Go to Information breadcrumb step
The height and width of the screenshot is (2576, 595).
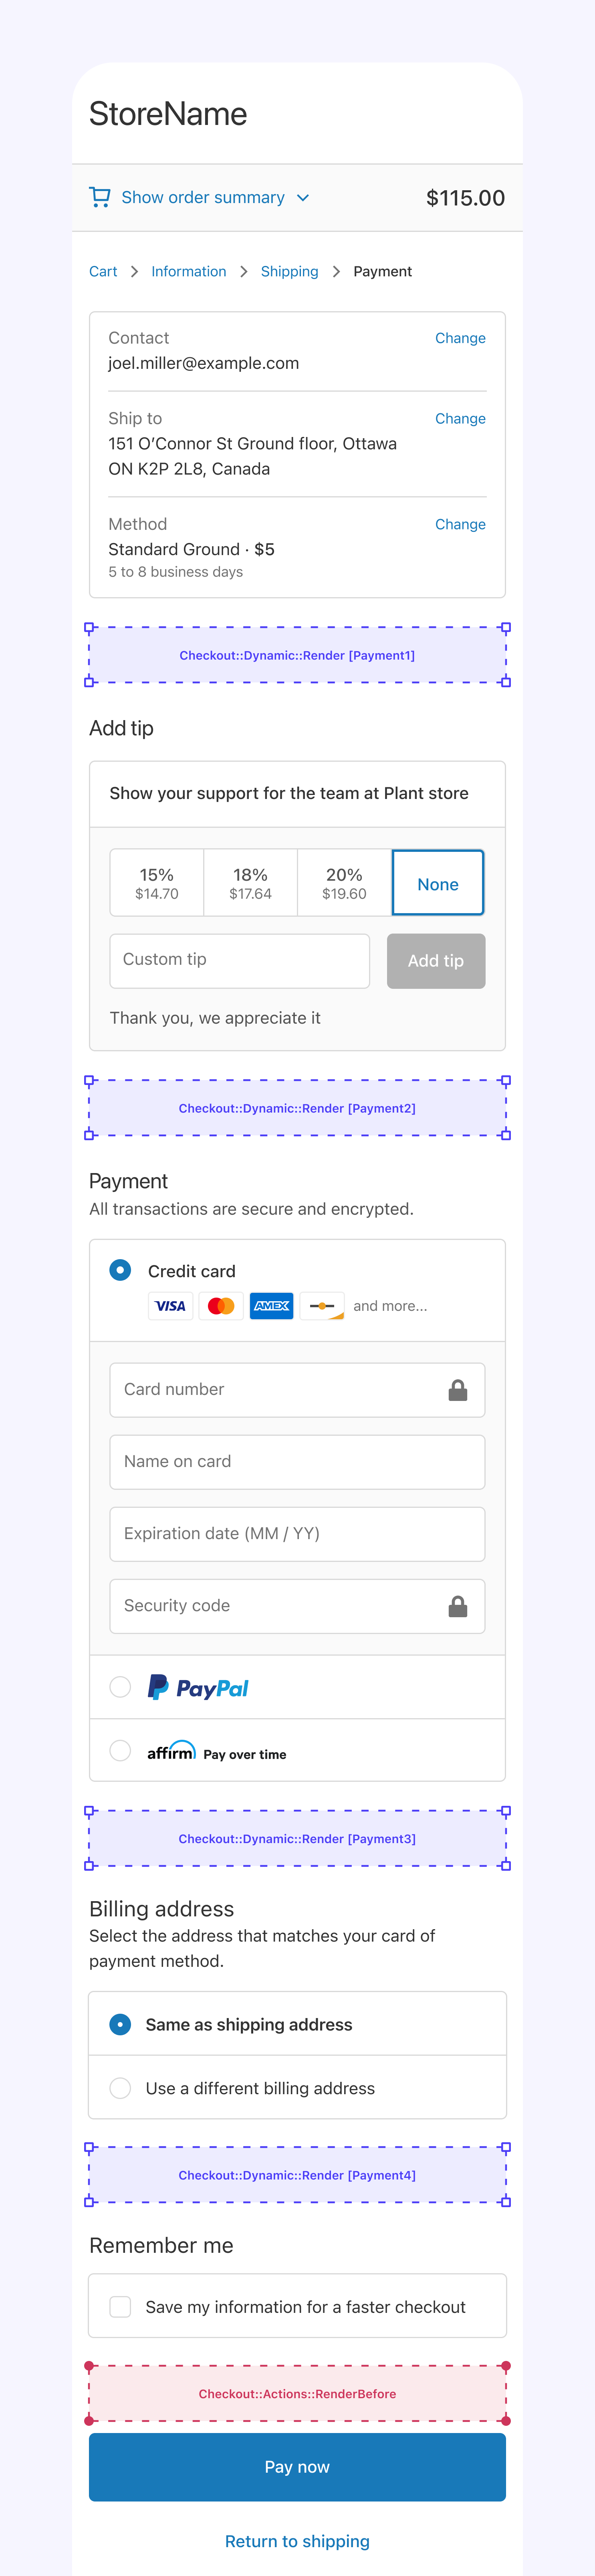point(189,271)
